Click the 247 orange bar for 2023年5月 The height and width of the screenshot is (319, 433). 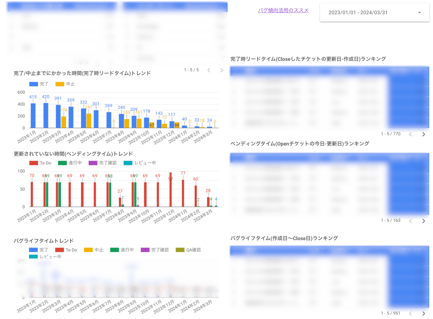[89, 121]
